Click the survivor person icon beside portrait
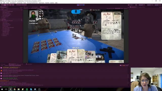The image size is (162, 91). coord(40,14)
